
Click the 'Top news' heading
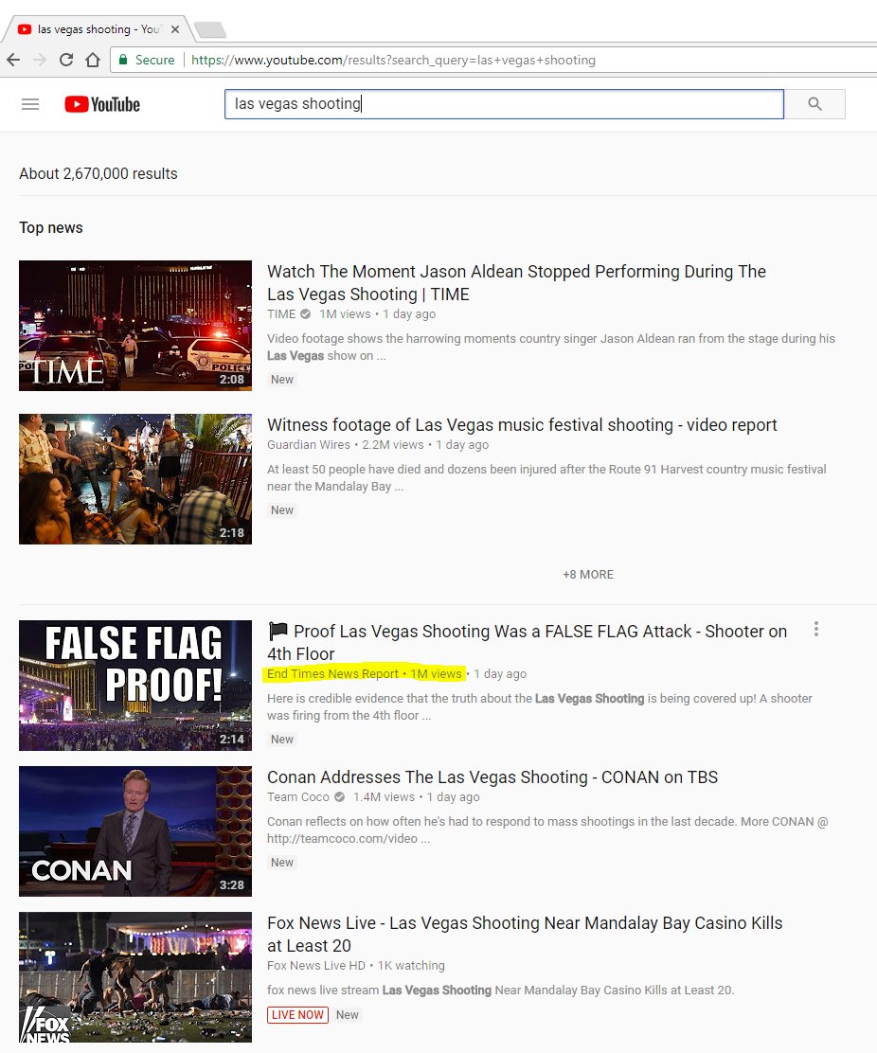[51, 227]
